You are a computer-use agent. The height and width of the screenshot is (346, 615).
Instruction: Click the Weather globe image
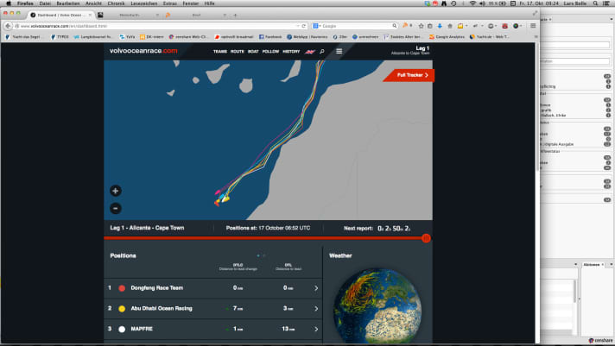(x=377, y=306)
